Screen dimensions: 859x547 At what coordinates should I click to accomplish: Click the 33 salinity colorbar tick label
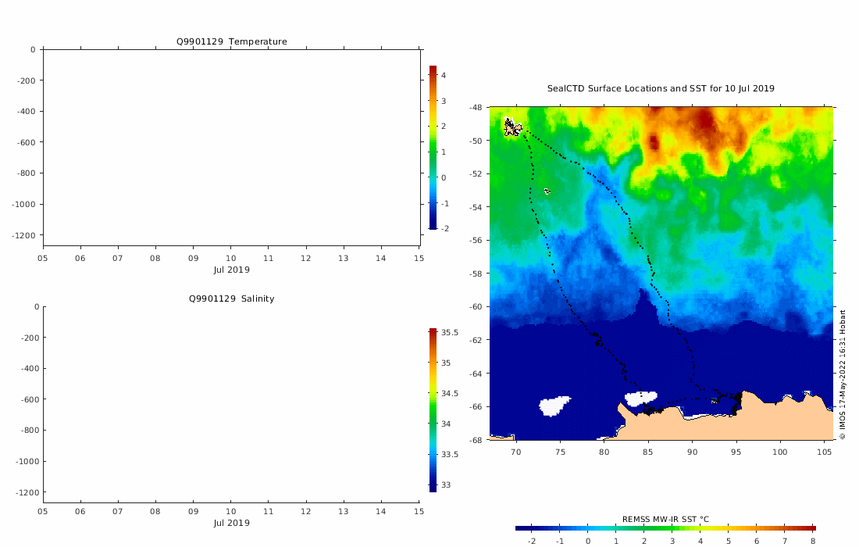446,485
